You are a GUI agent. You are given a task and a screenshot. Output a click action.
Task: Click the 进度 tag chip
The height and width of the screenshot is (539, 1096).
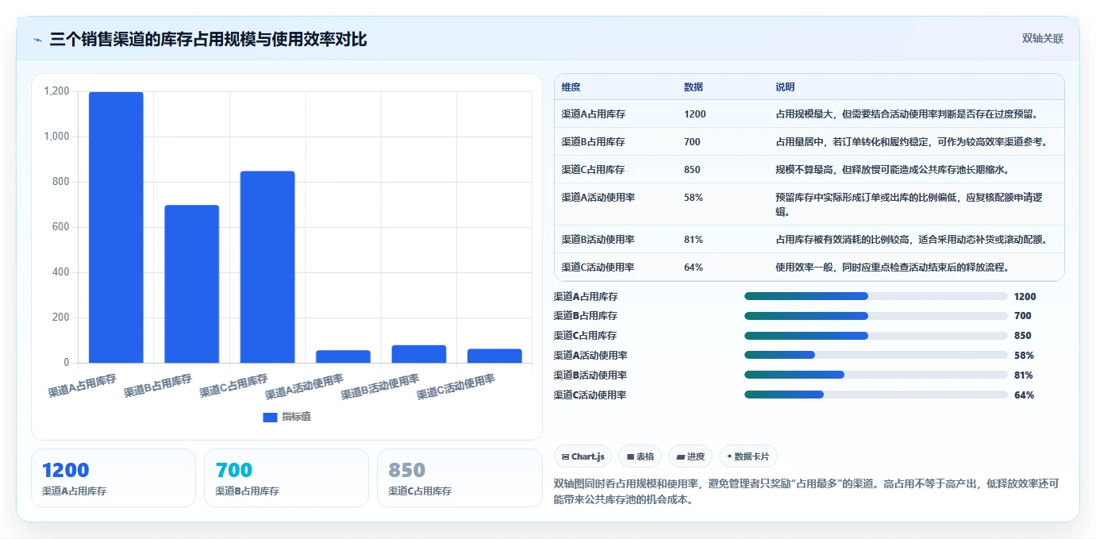click(x=690, y=456)
